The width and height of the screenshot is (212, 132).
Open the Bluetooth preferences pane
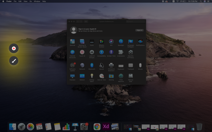click(x=92, y=66)
